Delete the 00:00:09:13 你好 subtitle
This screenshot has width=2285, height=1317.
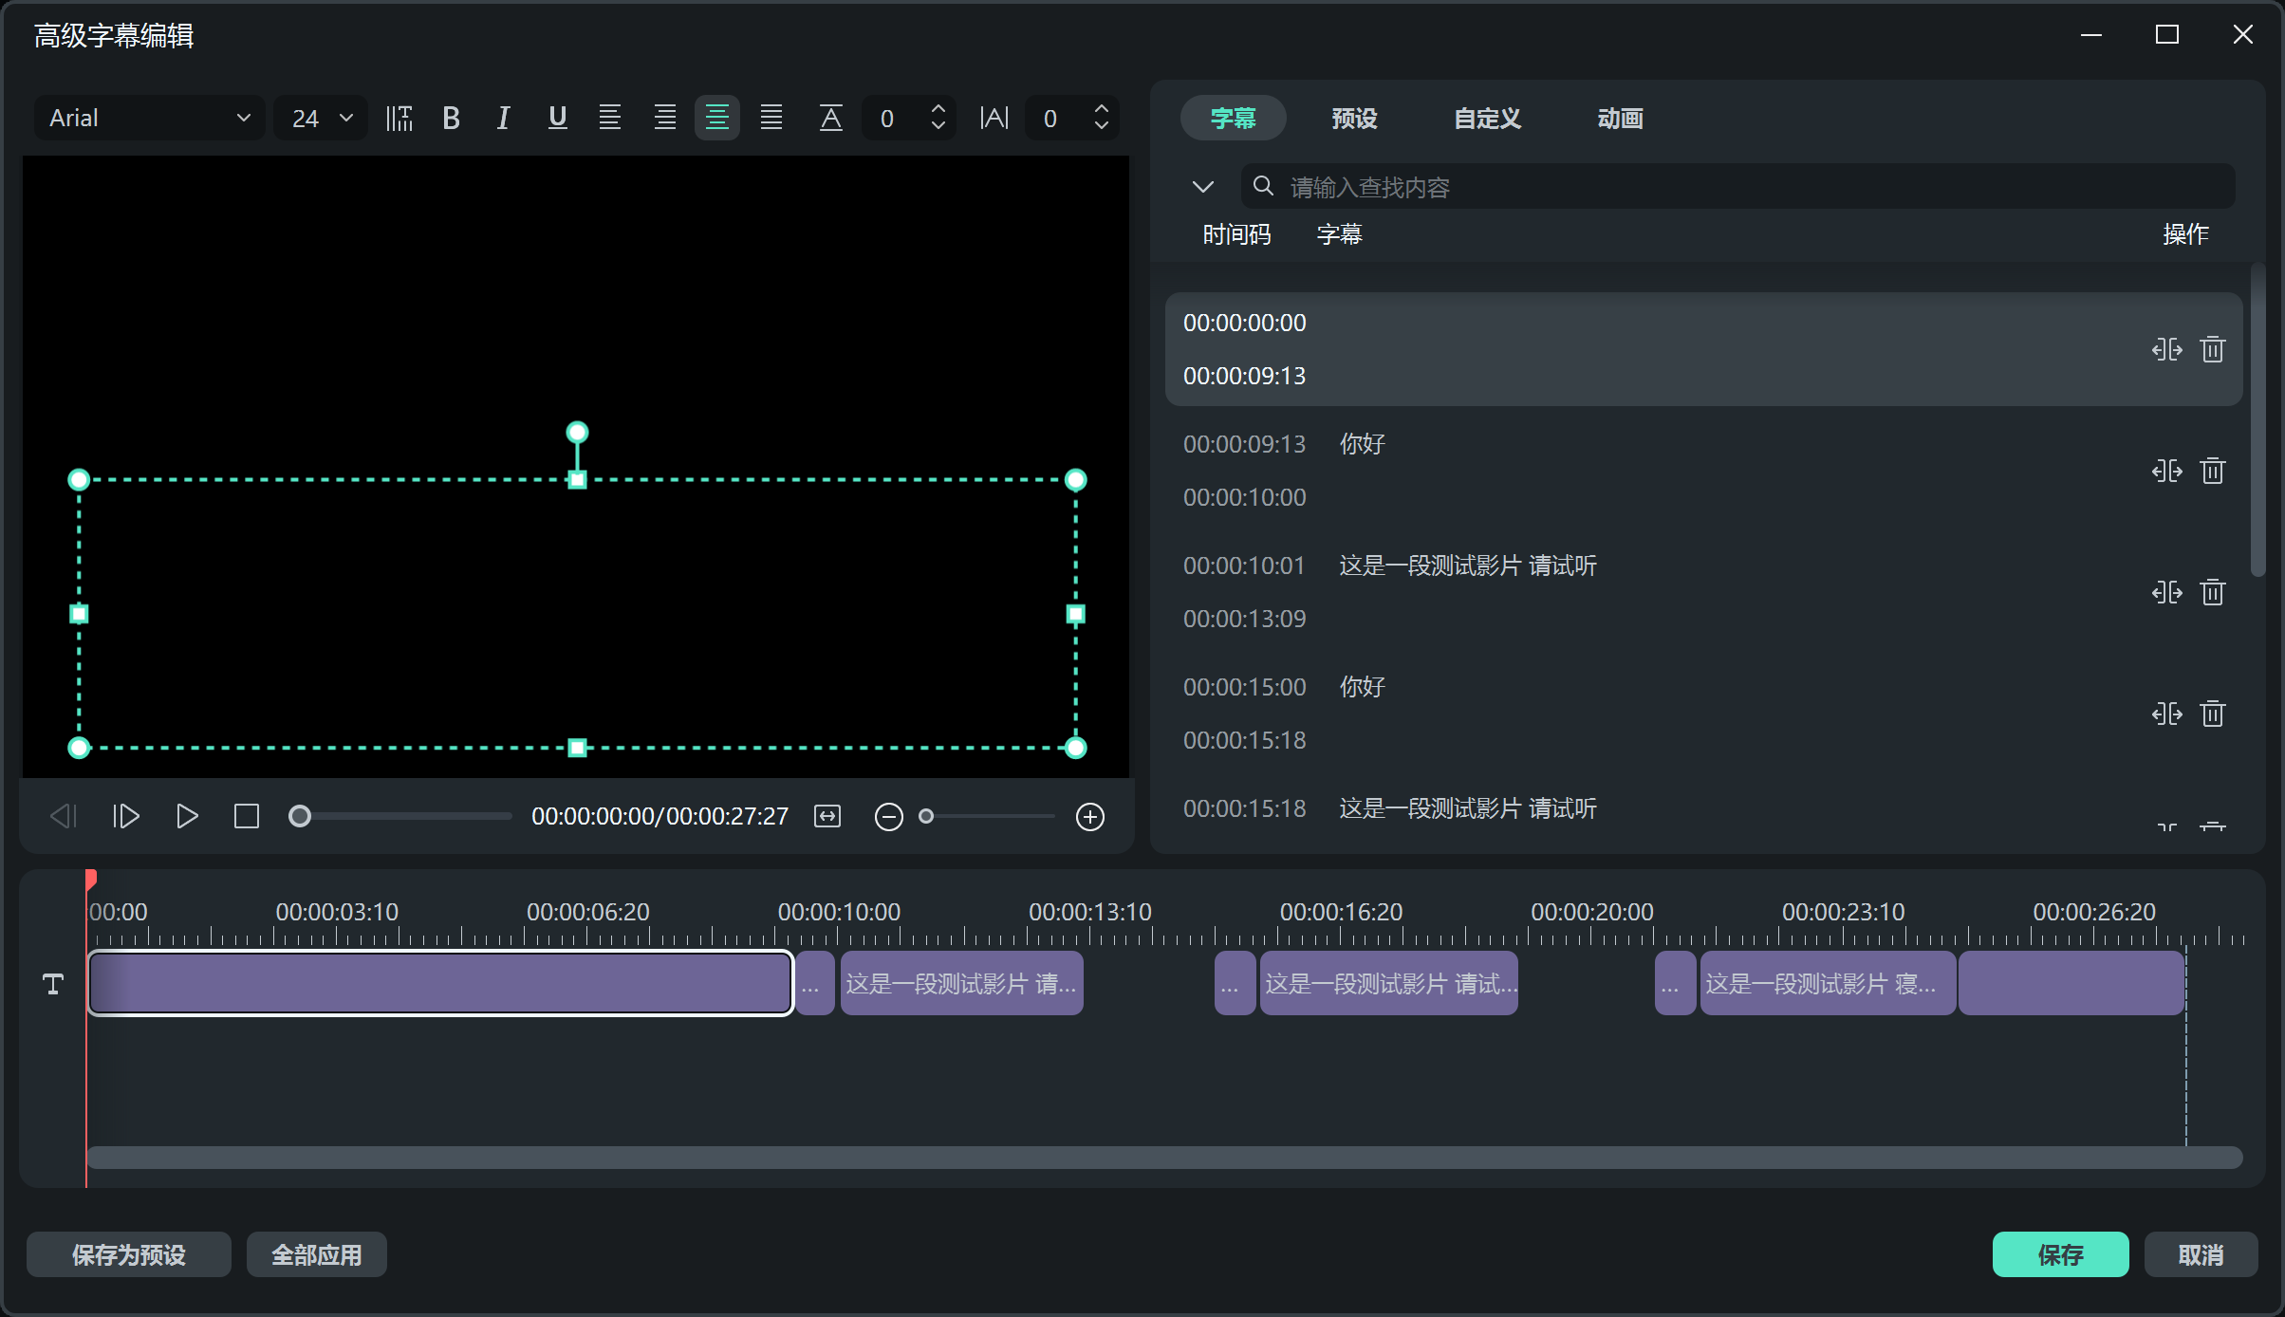click(x=2212, y=471)
